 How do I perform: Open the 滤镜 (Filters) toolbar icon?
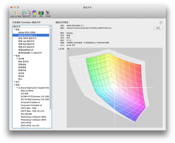click(41, 13)
